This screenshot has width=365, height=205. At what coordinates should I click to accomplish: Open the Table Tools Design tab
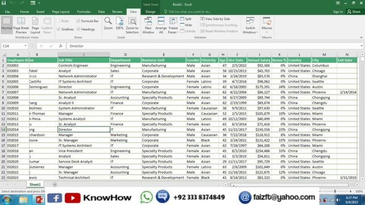(x=151, y=11)
